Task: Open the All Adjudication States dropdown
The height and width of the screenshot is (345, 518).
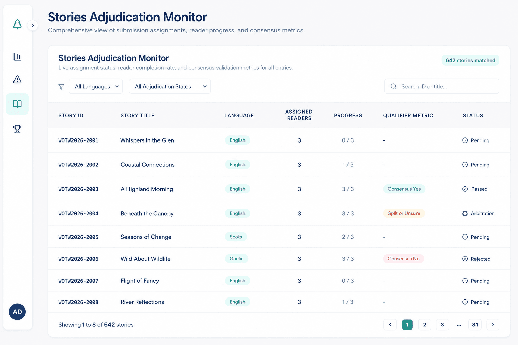Action: [170, 86]
